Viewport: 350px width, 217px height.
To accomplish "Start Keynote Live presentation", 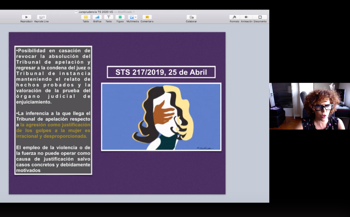I will coord(41,17).
